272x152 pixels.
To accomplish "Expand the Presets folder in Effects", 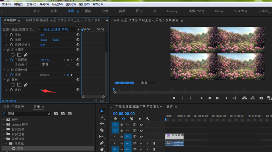I will tap(3, 120).
